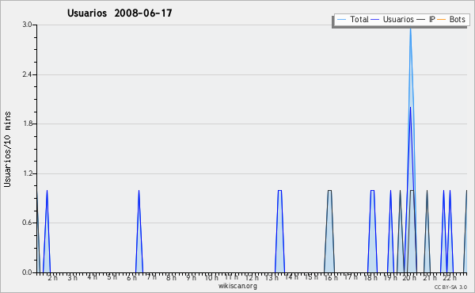475x293 pixels.
Task: Click the '12 h' x-axis label
Action: [252, 278]
